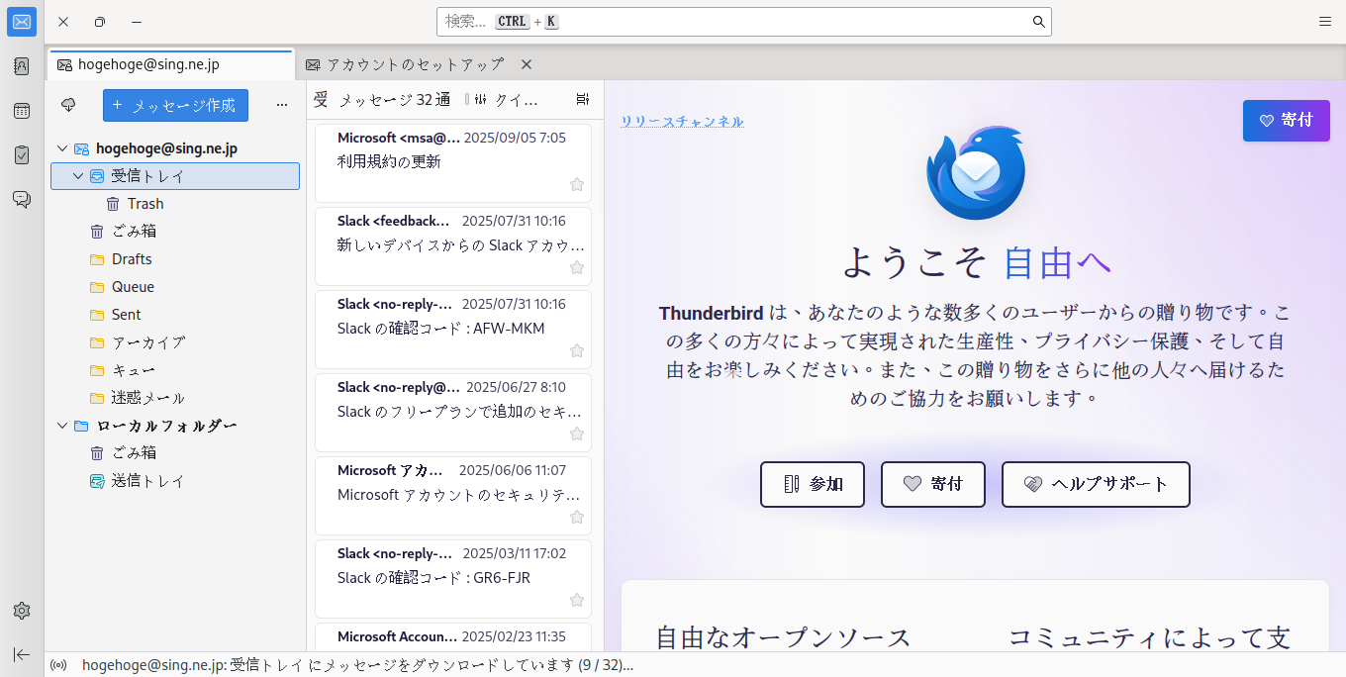
Task: Select the 迷惑メール folder
Action: [175, 398]
